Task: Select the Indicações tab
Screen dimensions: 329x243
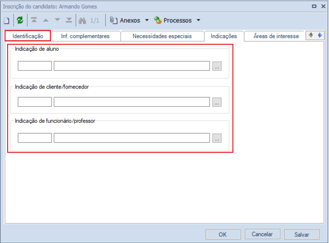Action: click(x=224, y=36)
